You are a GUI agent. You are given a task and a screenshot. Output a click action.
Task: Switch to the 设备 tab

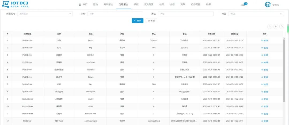(x=183, y=5)
